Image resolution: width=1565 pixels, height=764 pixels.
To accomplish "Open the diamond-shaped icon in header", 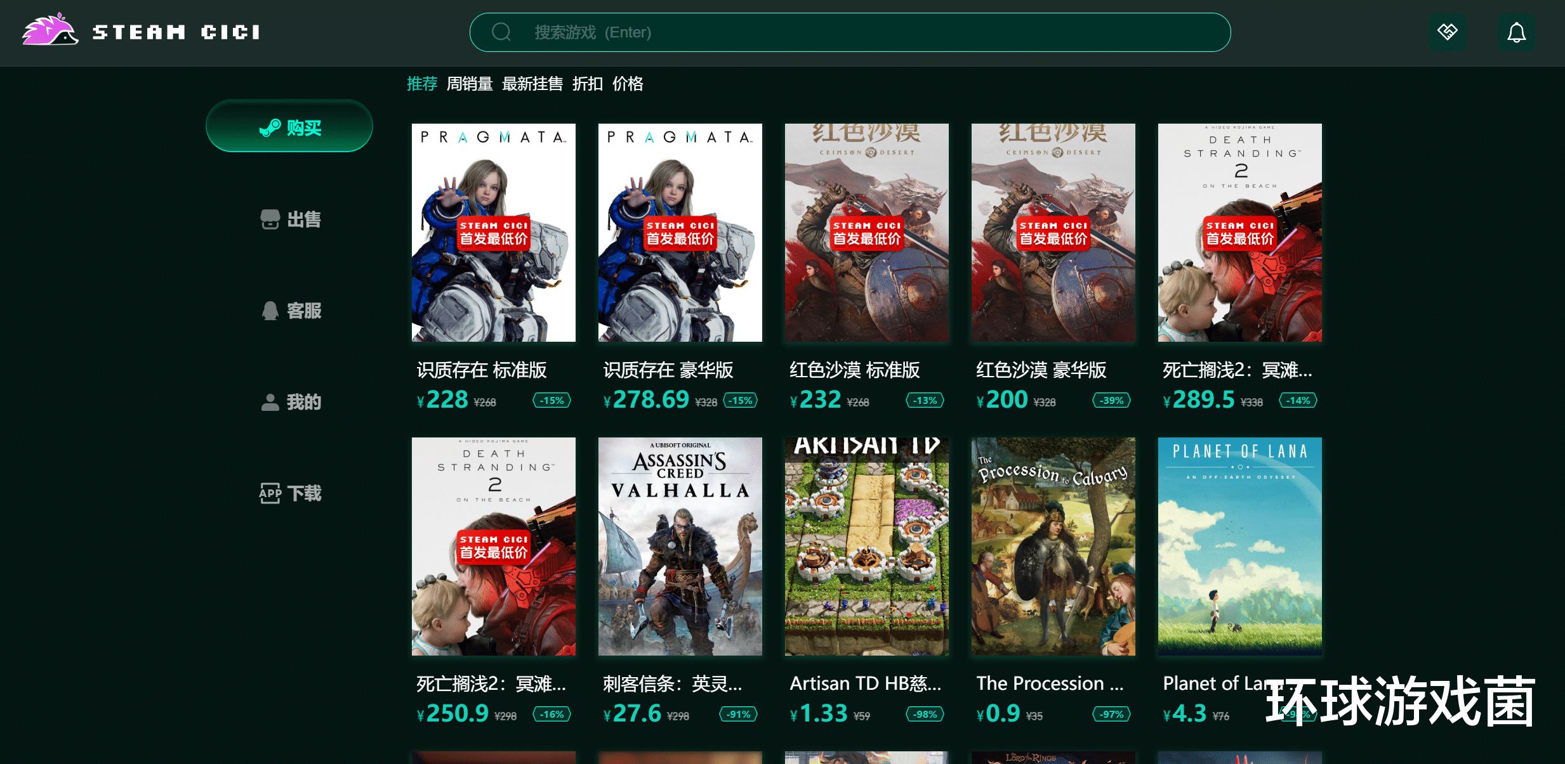I will tap(1448, 32).
